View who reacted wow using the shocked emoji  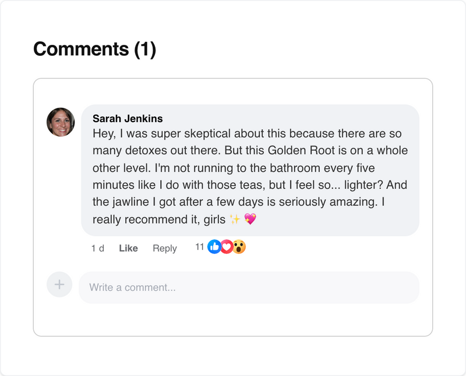coord(239,247)
